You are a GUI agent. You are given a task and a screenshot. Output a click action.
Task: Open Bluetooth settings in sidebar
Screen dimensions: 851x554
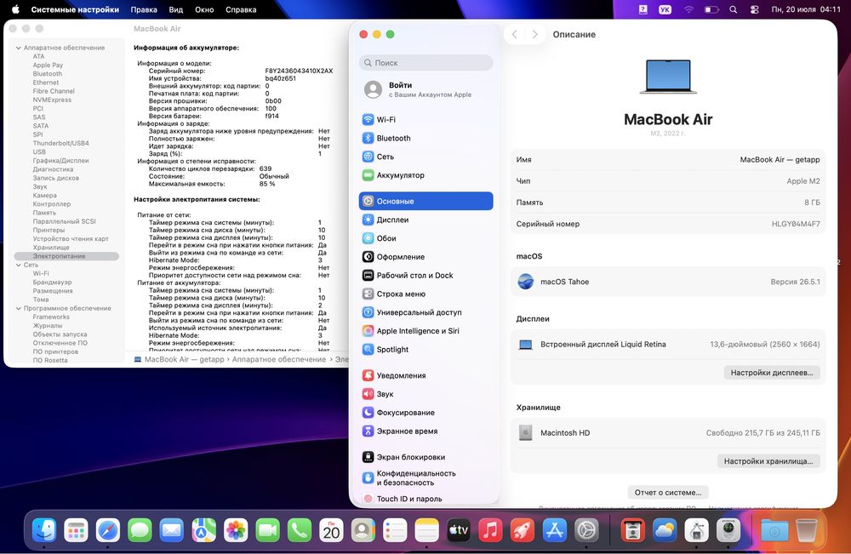click(x=426, y=138)
